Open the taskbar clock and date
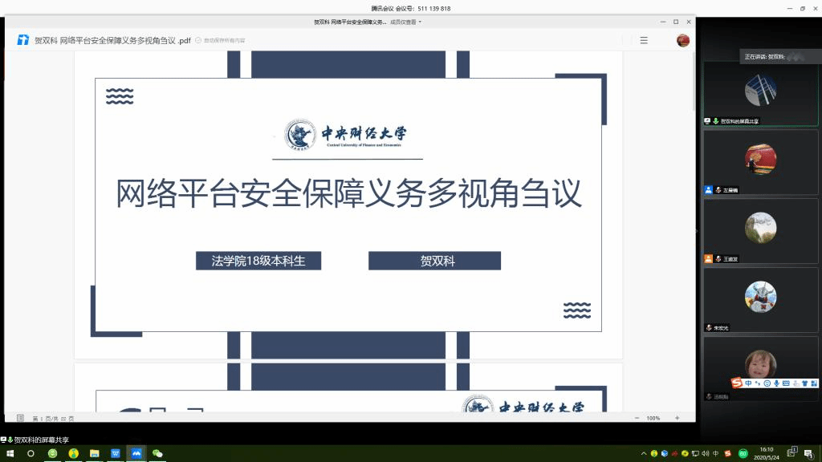The width and height of the screenshot is (822, 462). pyautogui.click(x=767, y=453)
